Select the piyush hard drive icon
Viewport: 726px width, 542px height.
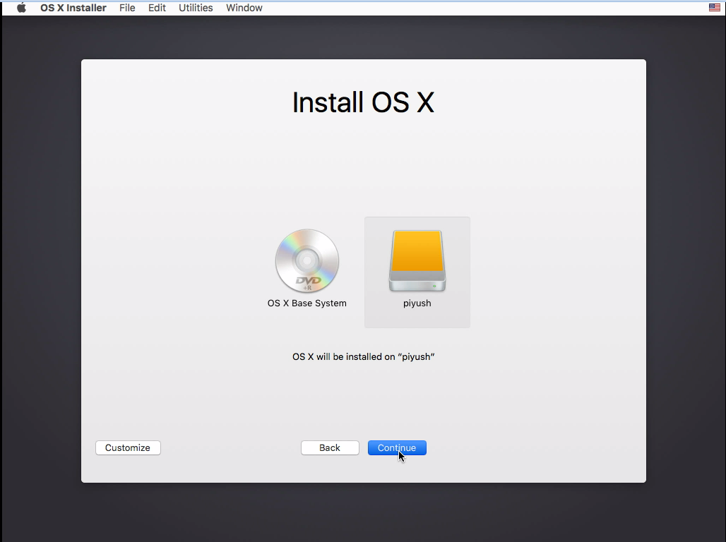pos(417,261)
